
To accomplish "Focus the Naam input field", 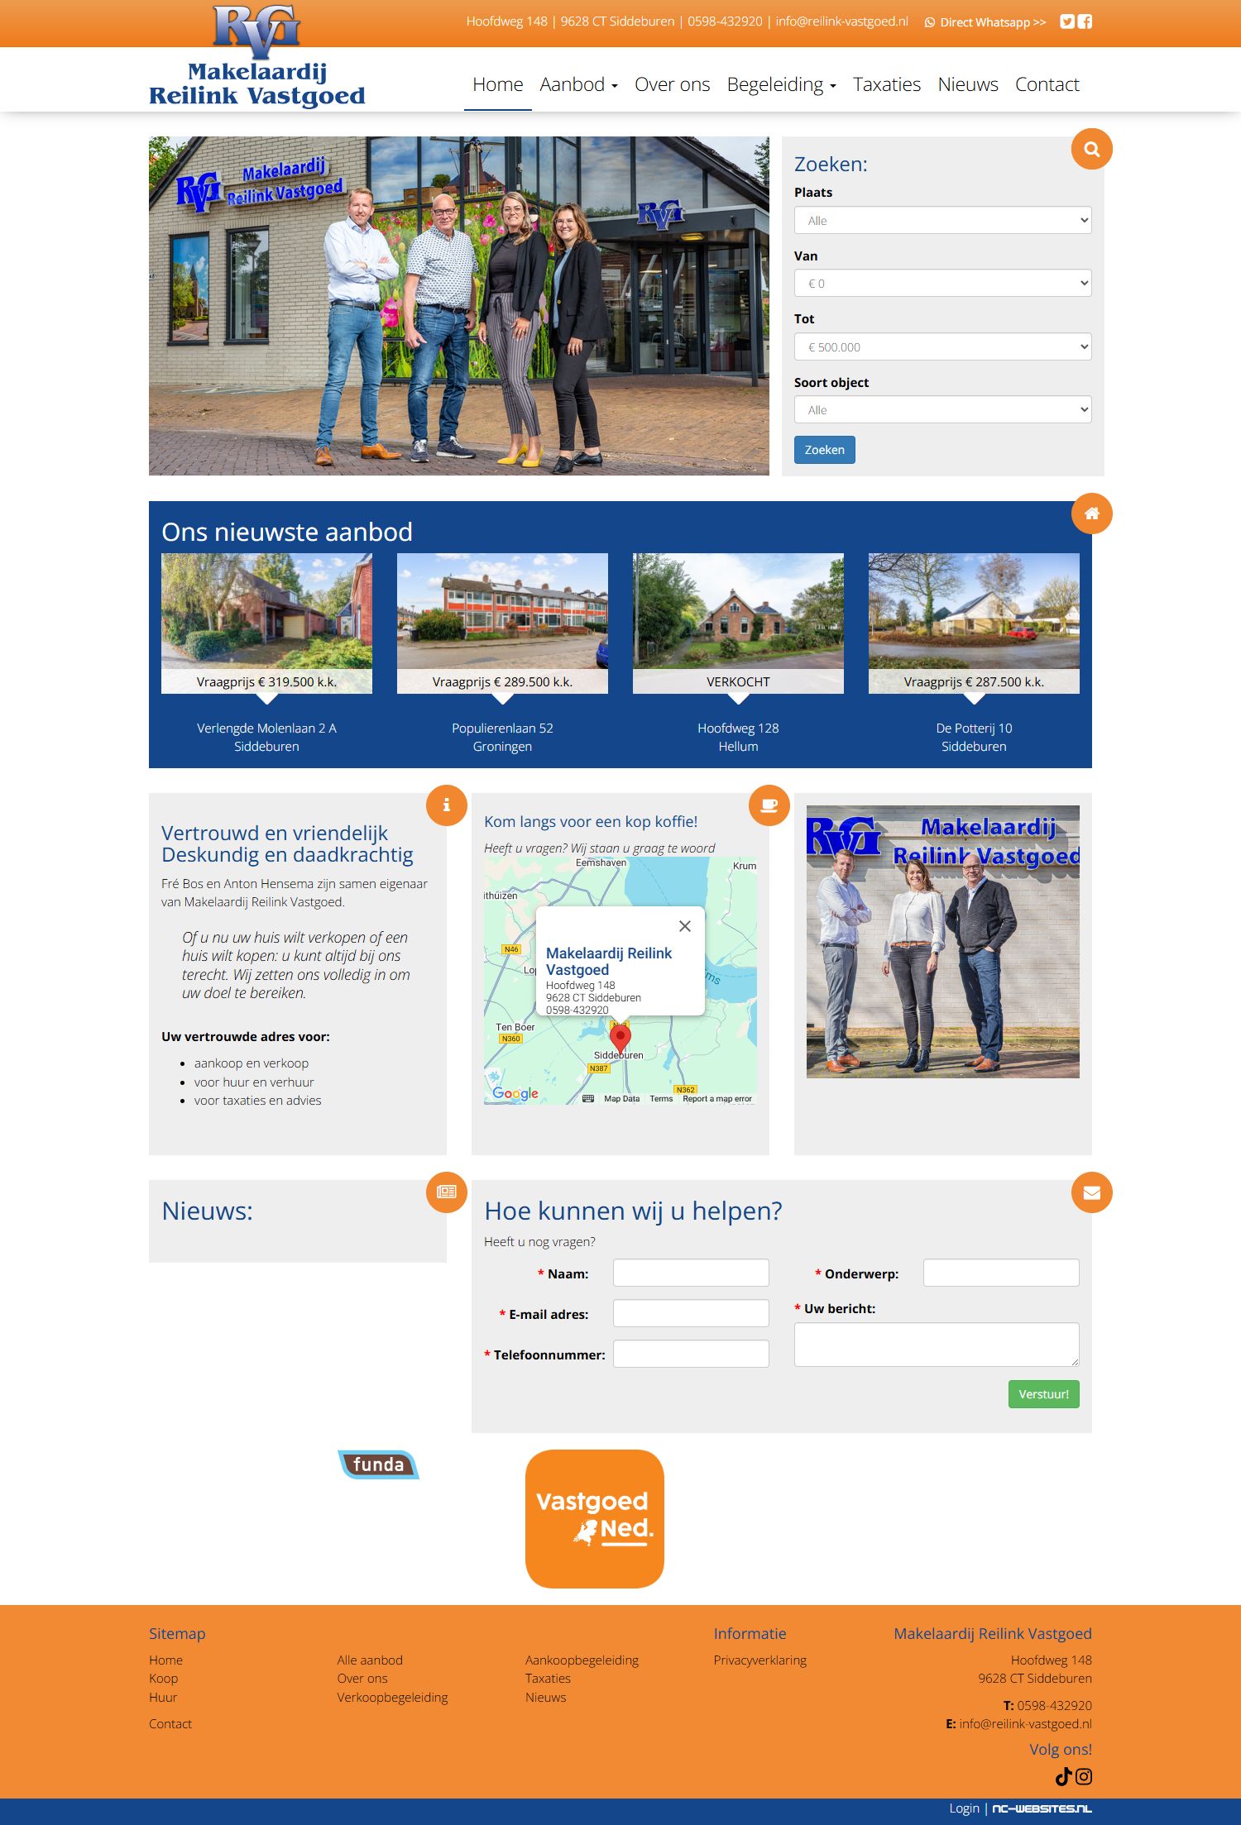I will 691,1273.
